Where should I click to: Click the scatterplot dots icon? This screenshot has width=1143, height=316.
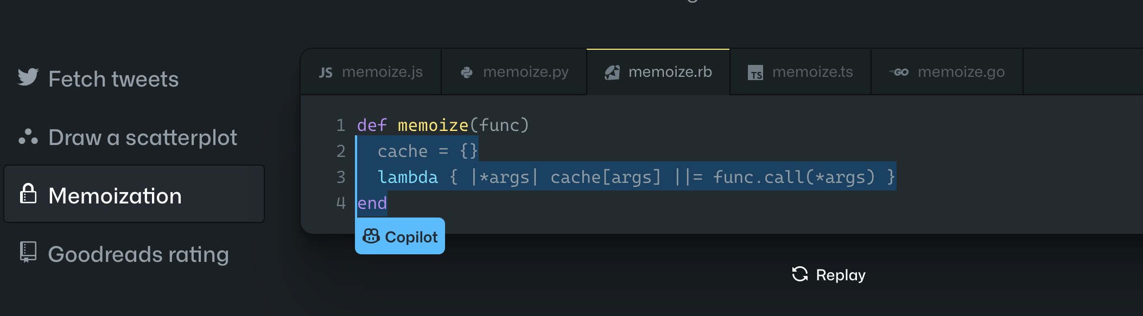(x=28, y=137)
